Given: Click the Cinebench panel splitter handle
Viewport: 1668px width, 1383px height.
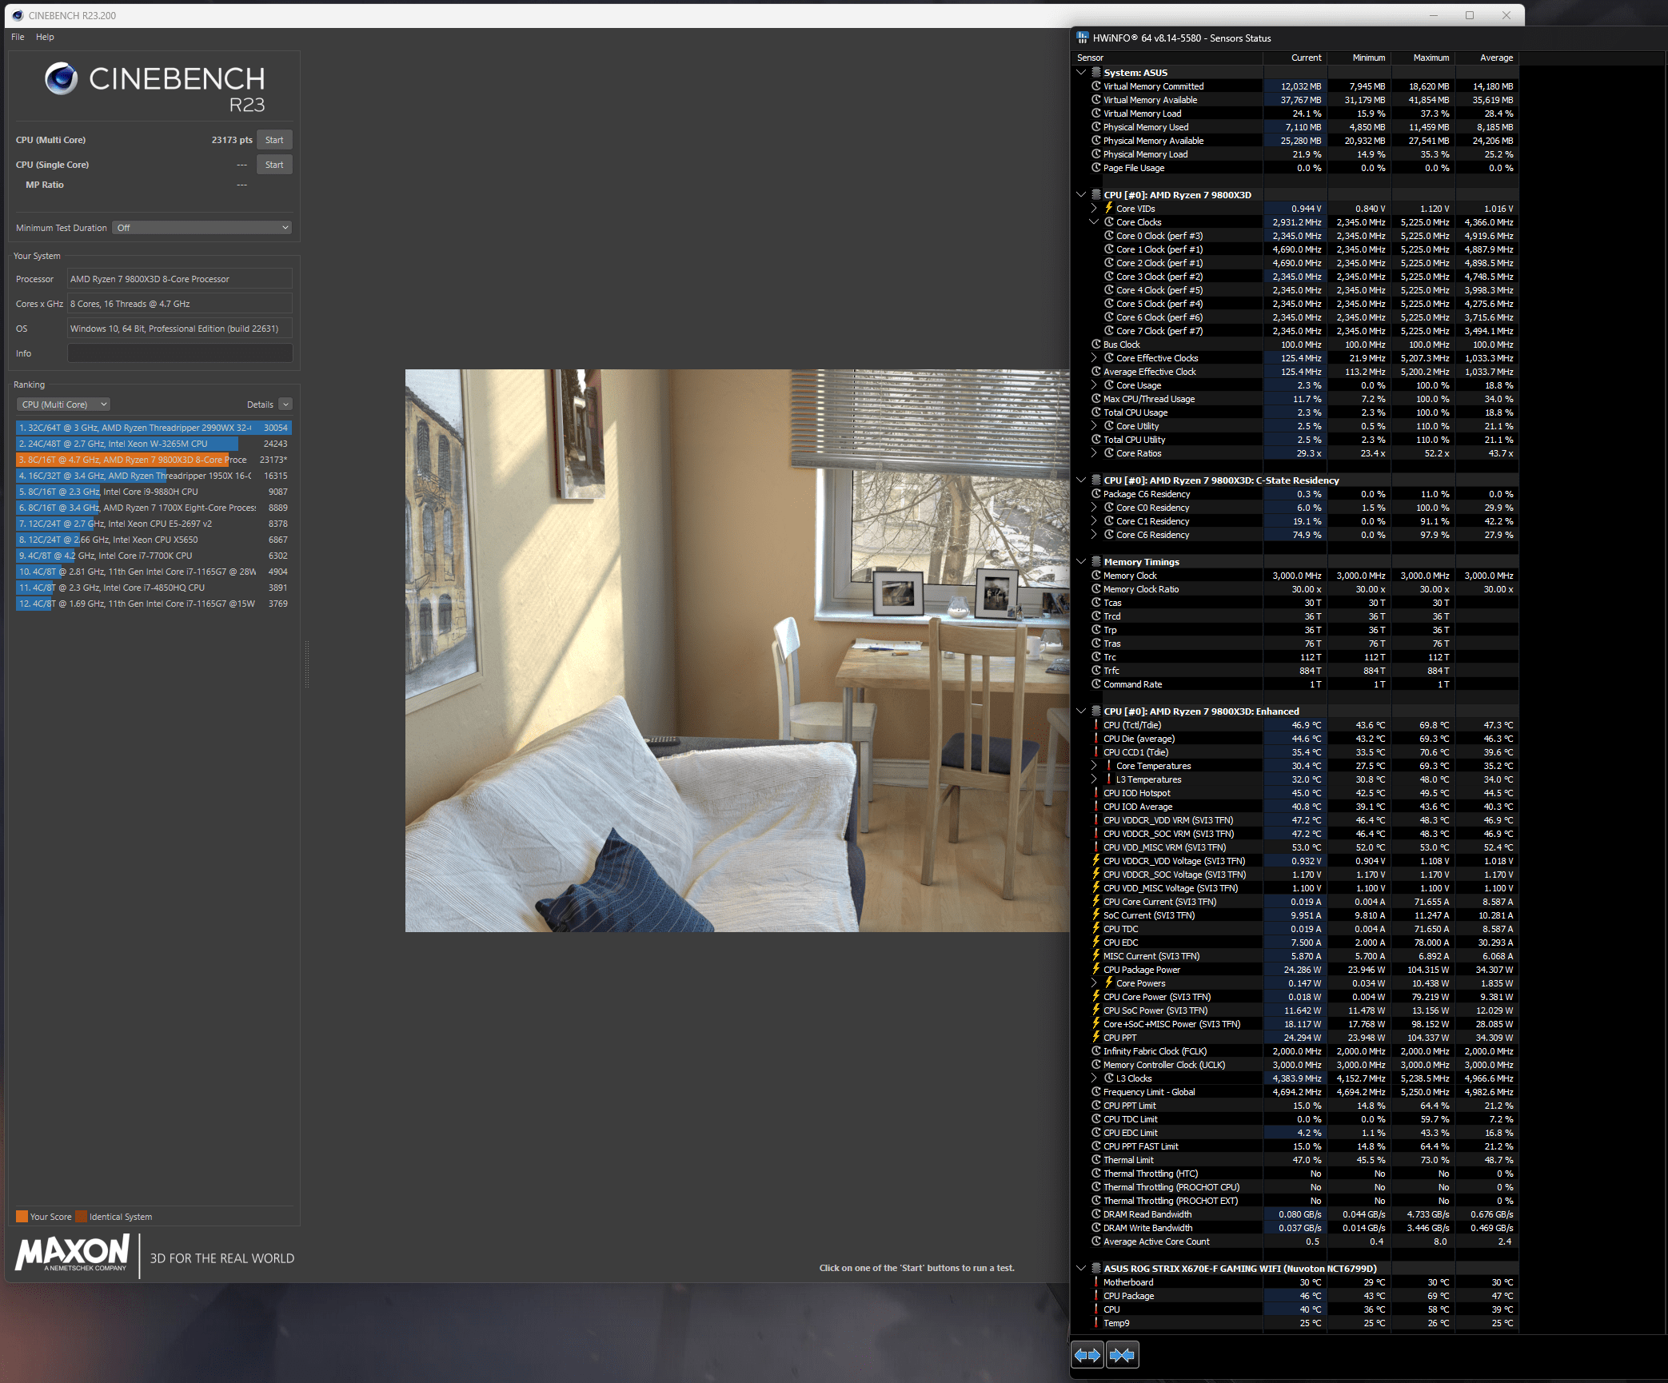Looking at the screenshot, I should [x=306, y=664].
